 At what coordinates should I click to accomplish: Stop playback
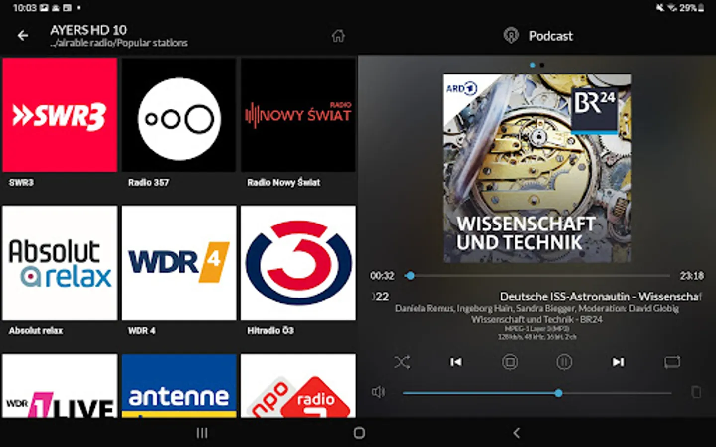510,362
